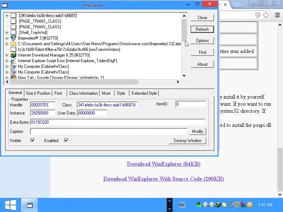Image resolution: width=283 pixels, height=212 pixels.
Task: Open Chrome's hamburger menu
Action: click(277, 15)
